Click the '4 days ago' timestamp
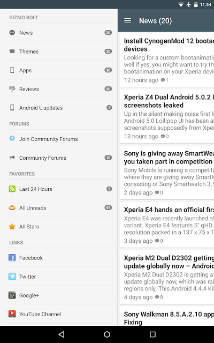Screen dimensions: 214x343 pos(138,297)
